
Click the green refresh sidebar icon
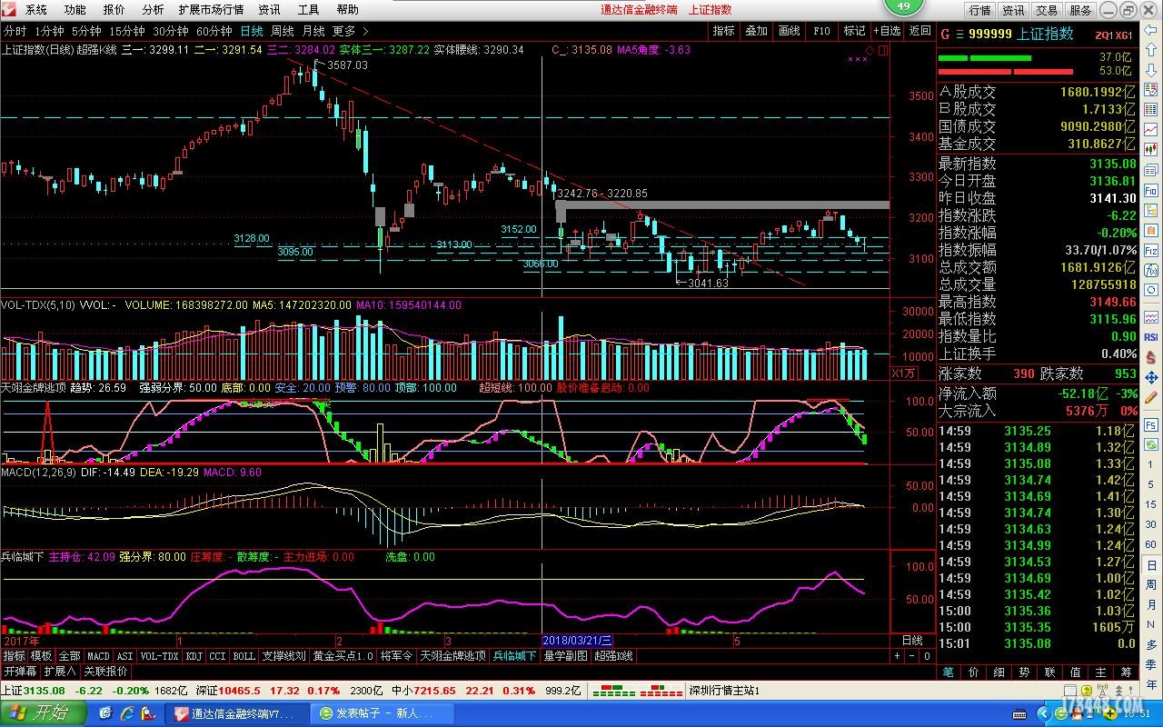1151,445
